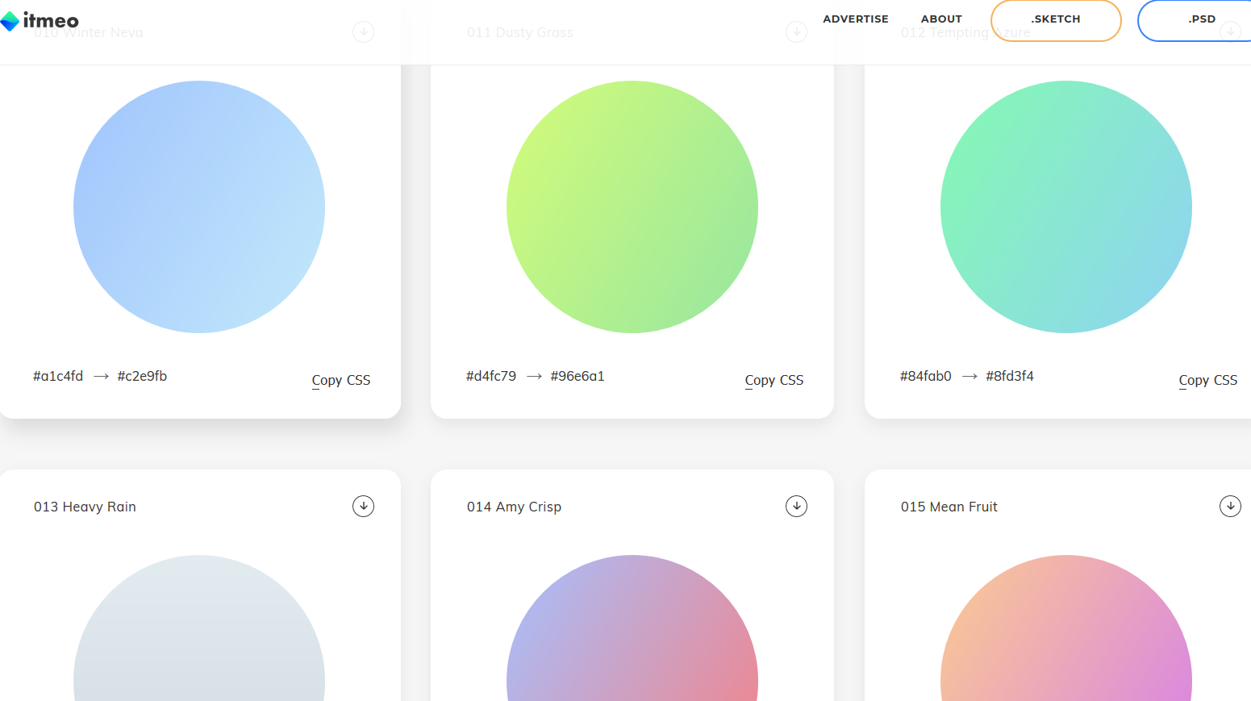This screenshot has width=1251, height=701.
Task: Open the ABOUT menu link
Action: [941, 19]
